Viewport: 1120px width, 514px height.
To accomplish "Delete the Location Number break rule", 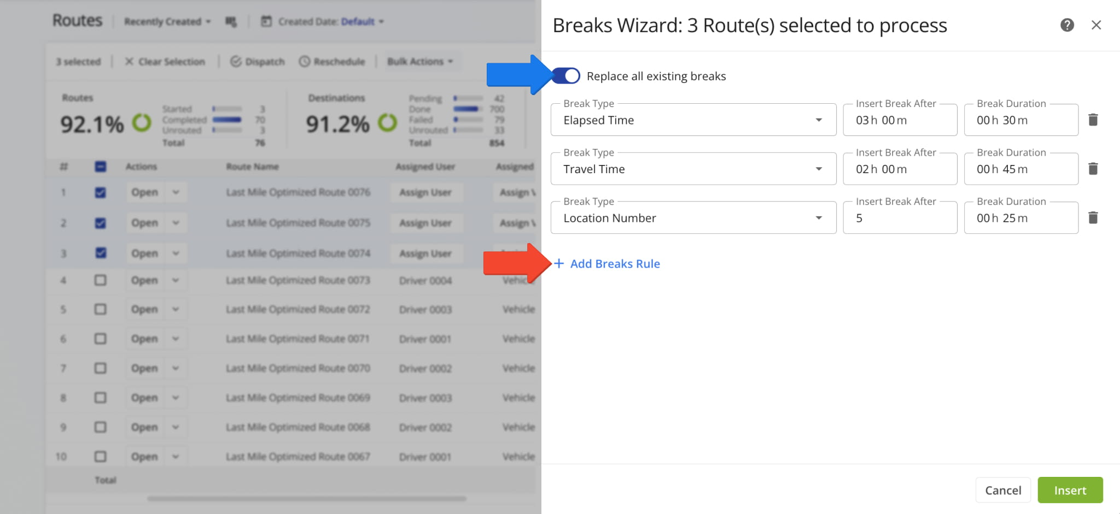I will click(1093, 218).
